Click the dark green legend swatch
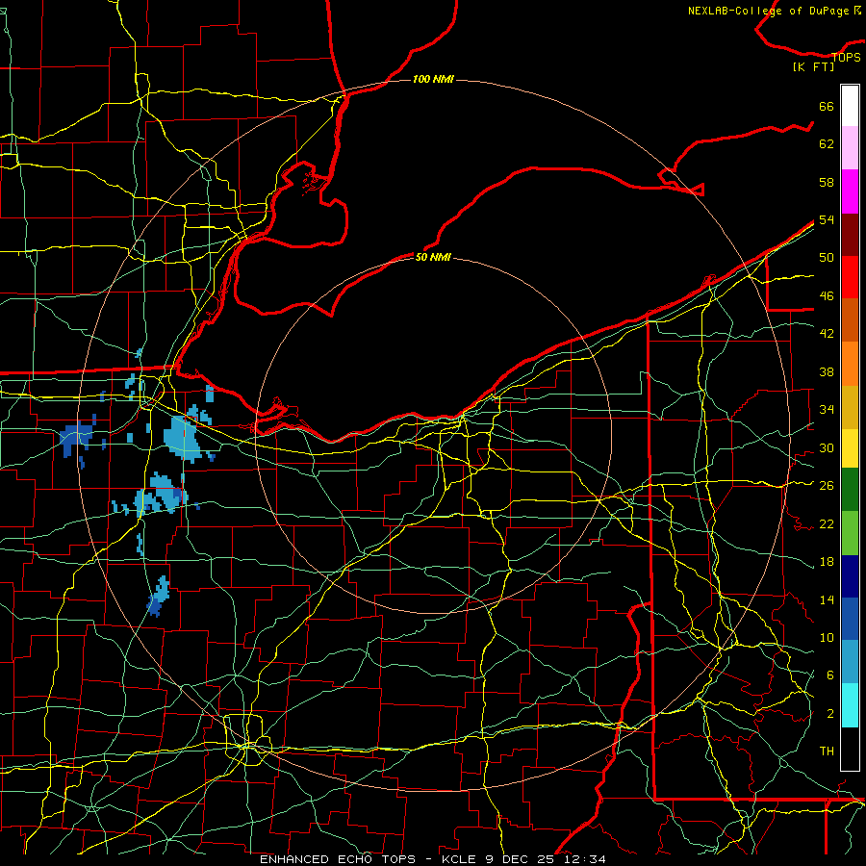 850,490
